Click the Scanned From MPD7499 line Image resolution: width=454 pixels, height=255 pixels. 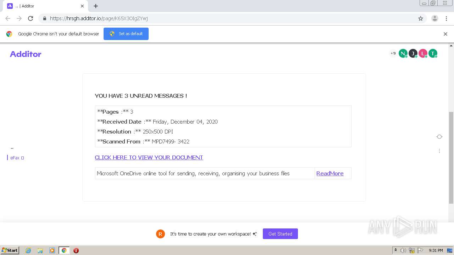(143, 141)
